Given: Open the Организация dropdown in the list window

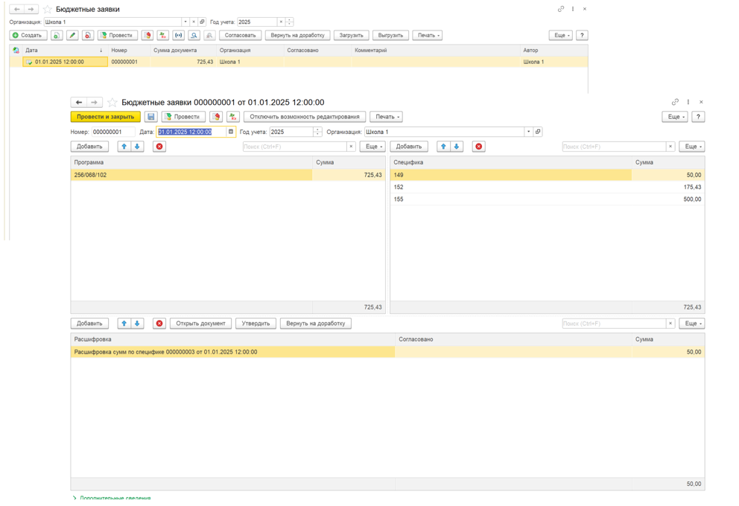Looking at the screenshot, I should pyautogui.click(x=185, y=22).
